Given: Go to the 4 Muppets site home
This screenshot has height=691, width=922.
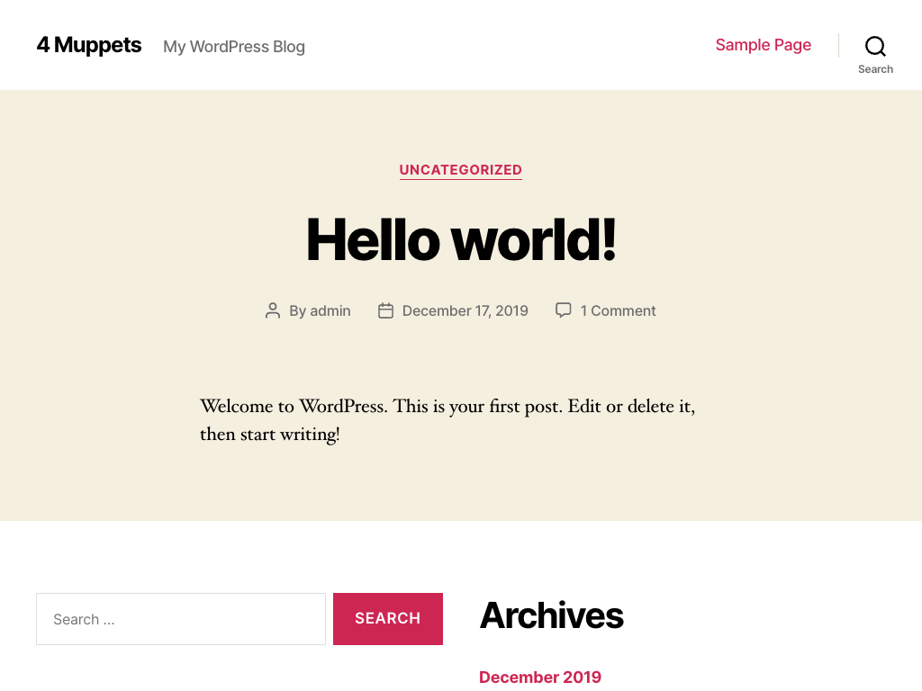Looking at the screenshot, I should (89, 45).
